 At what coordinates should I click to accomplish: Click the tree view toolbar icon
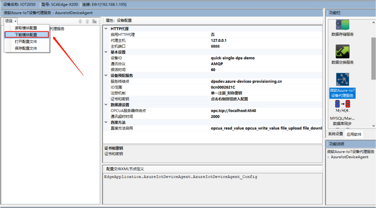(x=95, y=21)
